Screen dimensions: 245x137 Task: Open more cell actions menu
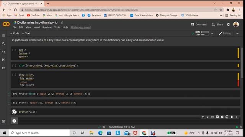(x=237, y=117)
